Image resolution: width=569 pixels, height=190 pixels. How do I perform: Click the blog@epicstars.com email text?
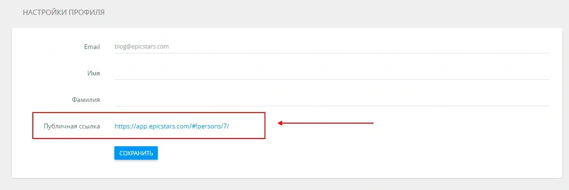pyautogui.click(x=142, y=47)
